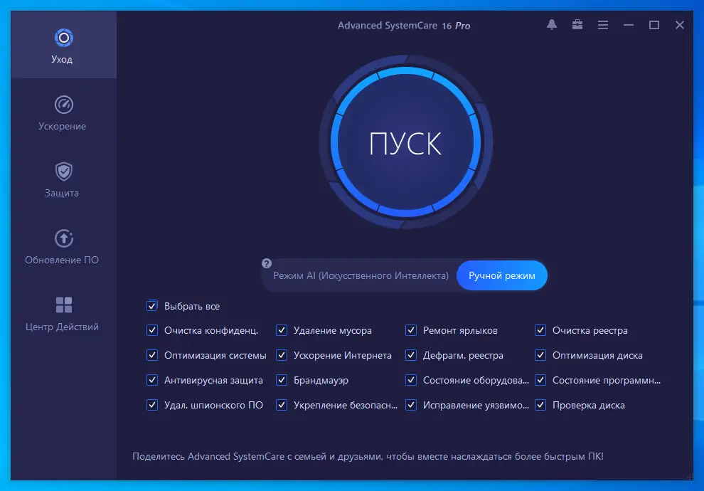The height and width of the screenshot is (491, 704).
Task: Select the Защита shield icon
Action: coord(63,171)
